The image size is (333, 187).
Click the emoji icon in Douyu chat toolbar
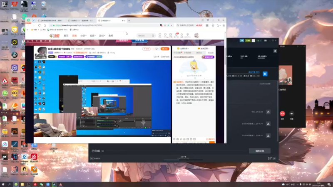[x=174, y=139]
